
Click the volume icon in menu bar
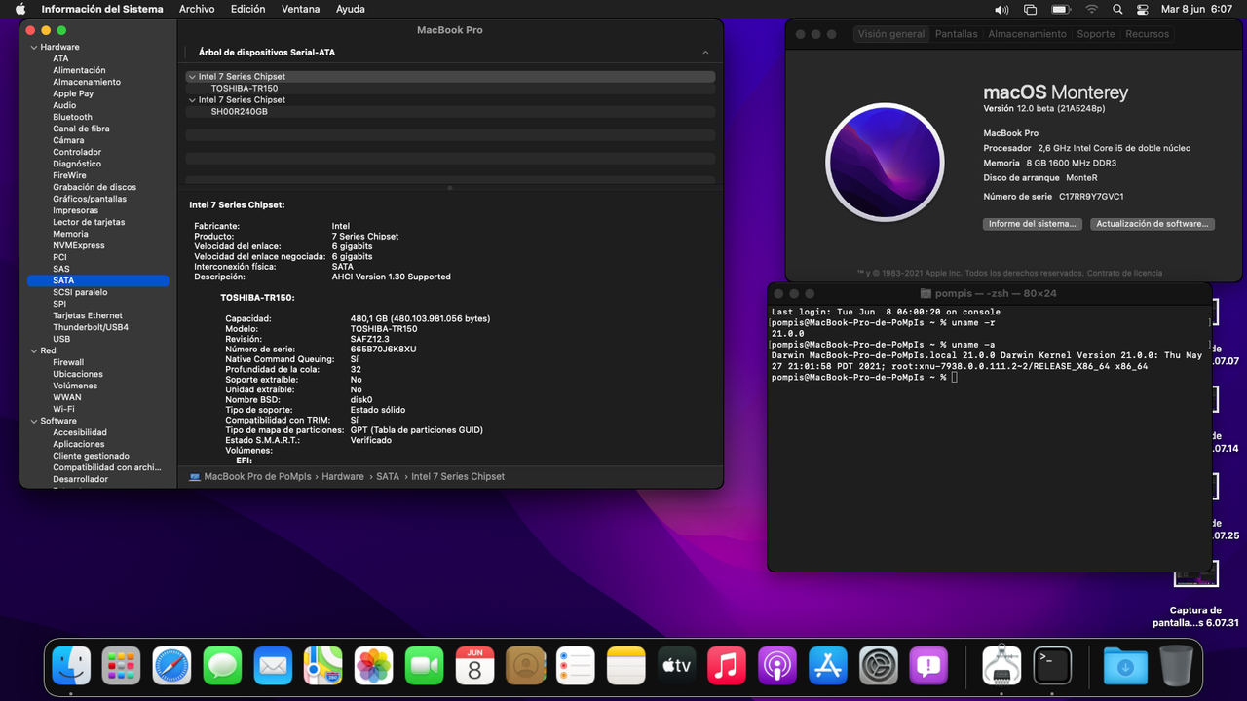[x=1001, y=9]
